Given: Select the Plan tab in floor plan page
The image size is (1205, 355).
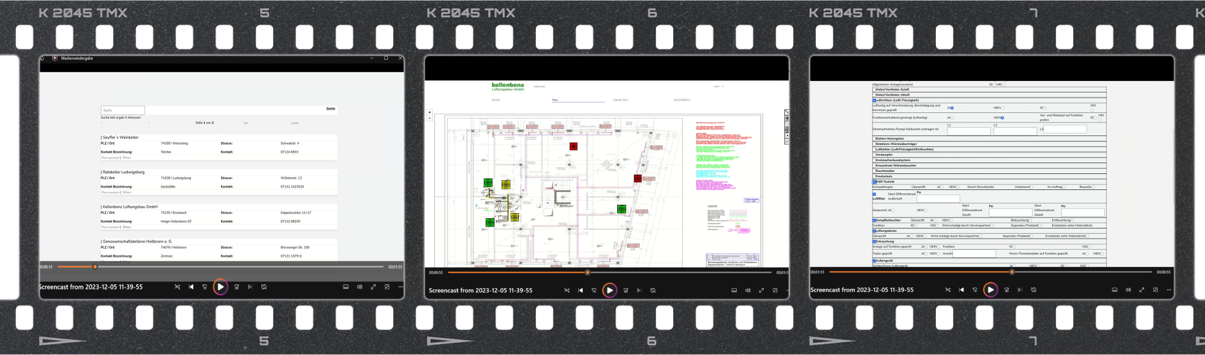Looking at the screenshot, I should (555, 100).
